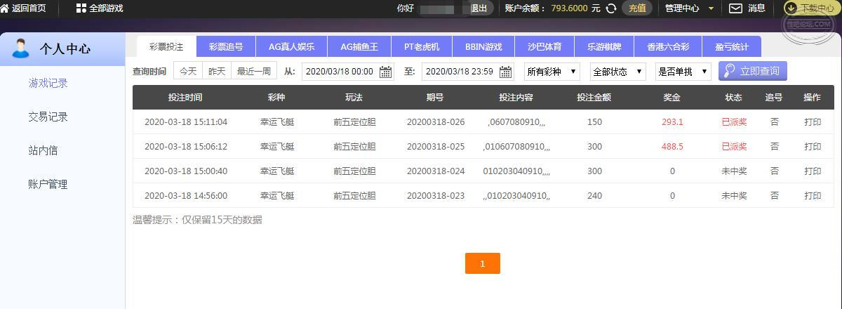The width and height of the screenshot is (842, 309).
Task: Click the 个人中心 user avatar icon
Action: coord(21,48)
